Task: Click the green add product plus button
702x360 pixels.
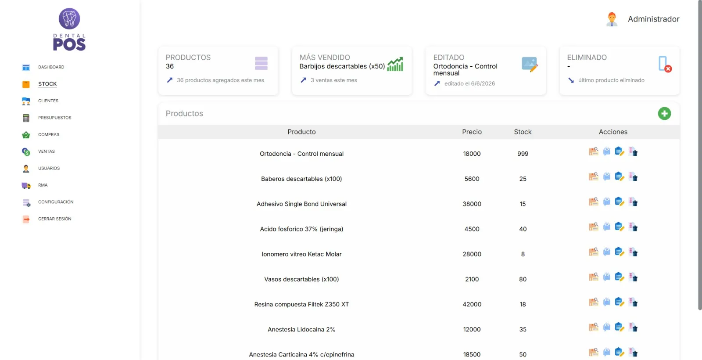Action: coord(664,114)
